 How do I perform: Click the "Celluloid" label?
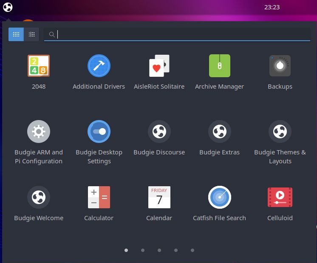pos(280,218)
